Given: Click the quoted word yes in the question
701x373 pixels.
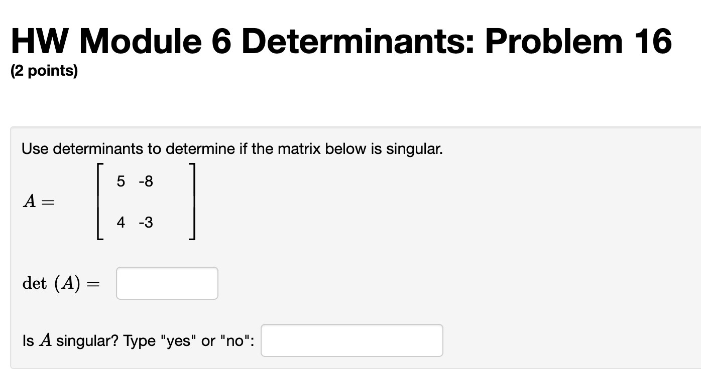Looking at the screenshot, I should click(178, 340).
